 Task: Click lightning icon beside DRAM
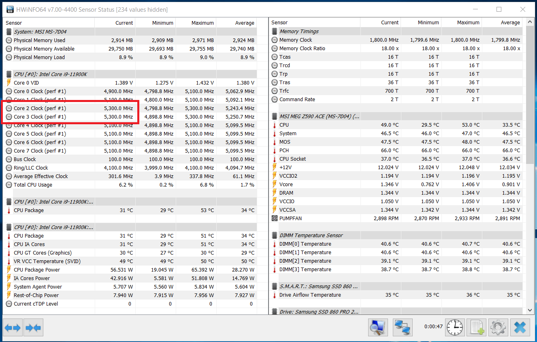coord(275,193)
